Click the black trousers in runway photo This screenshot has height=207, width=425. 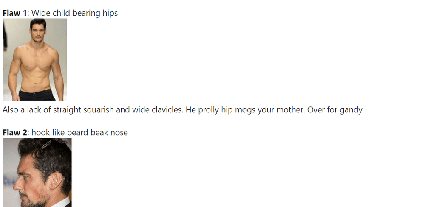37,95
